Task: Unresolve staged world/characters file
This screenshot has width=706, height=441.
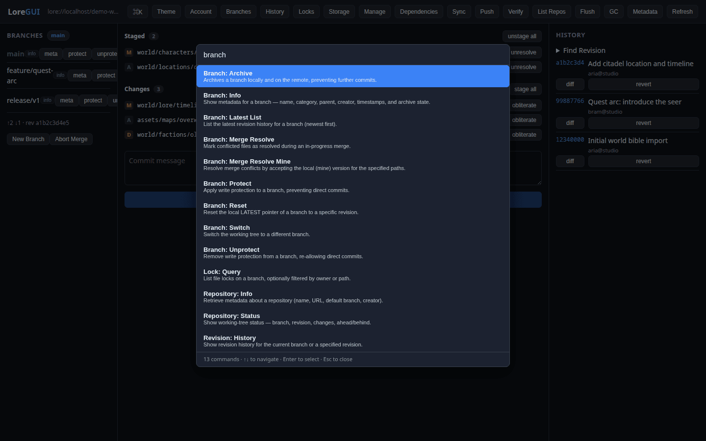Action: pyautogui.click(x=523, y=52)
